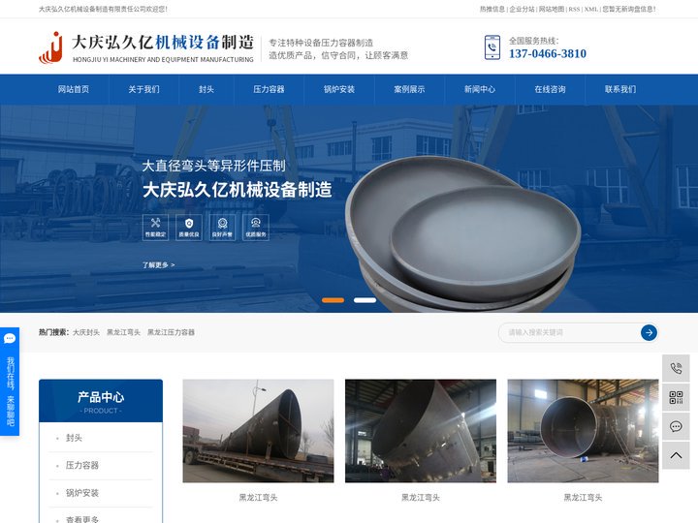
Task: Click the 产品中心 PRODUCT panel header
Action: point(101,401)
